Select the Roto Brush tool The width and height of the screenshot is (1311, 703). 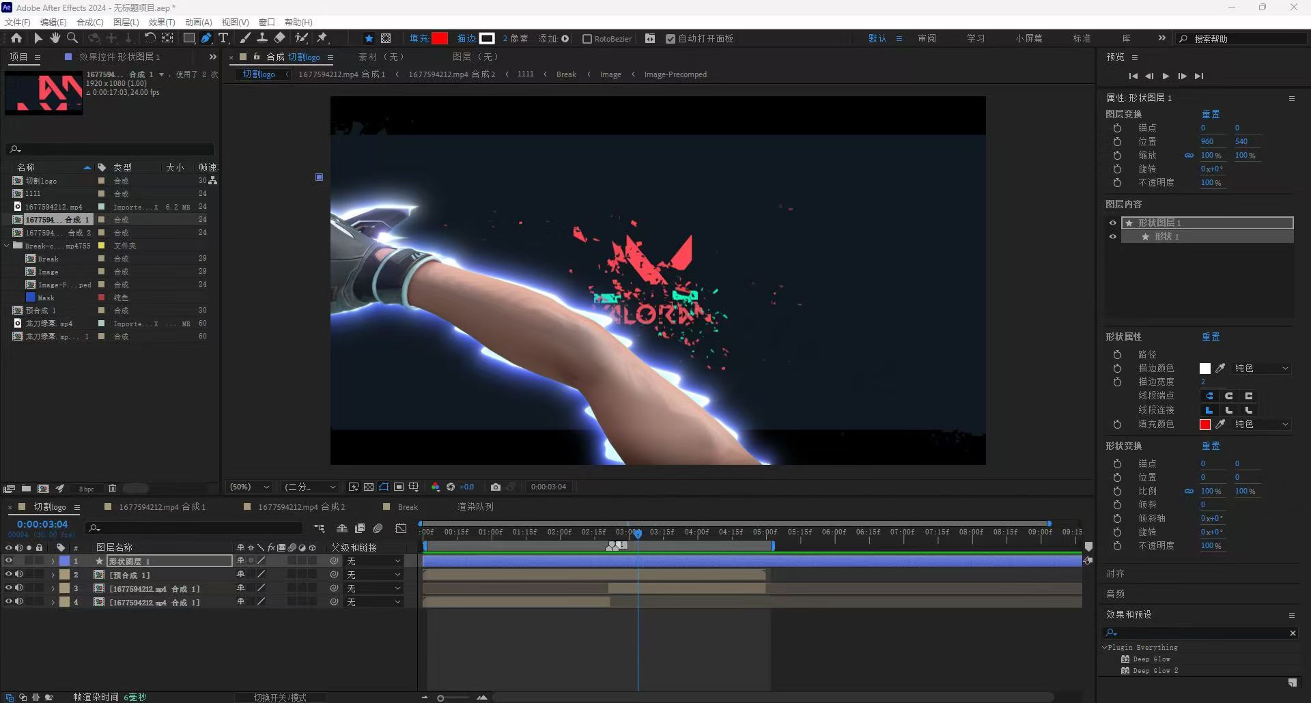[301, 38]
